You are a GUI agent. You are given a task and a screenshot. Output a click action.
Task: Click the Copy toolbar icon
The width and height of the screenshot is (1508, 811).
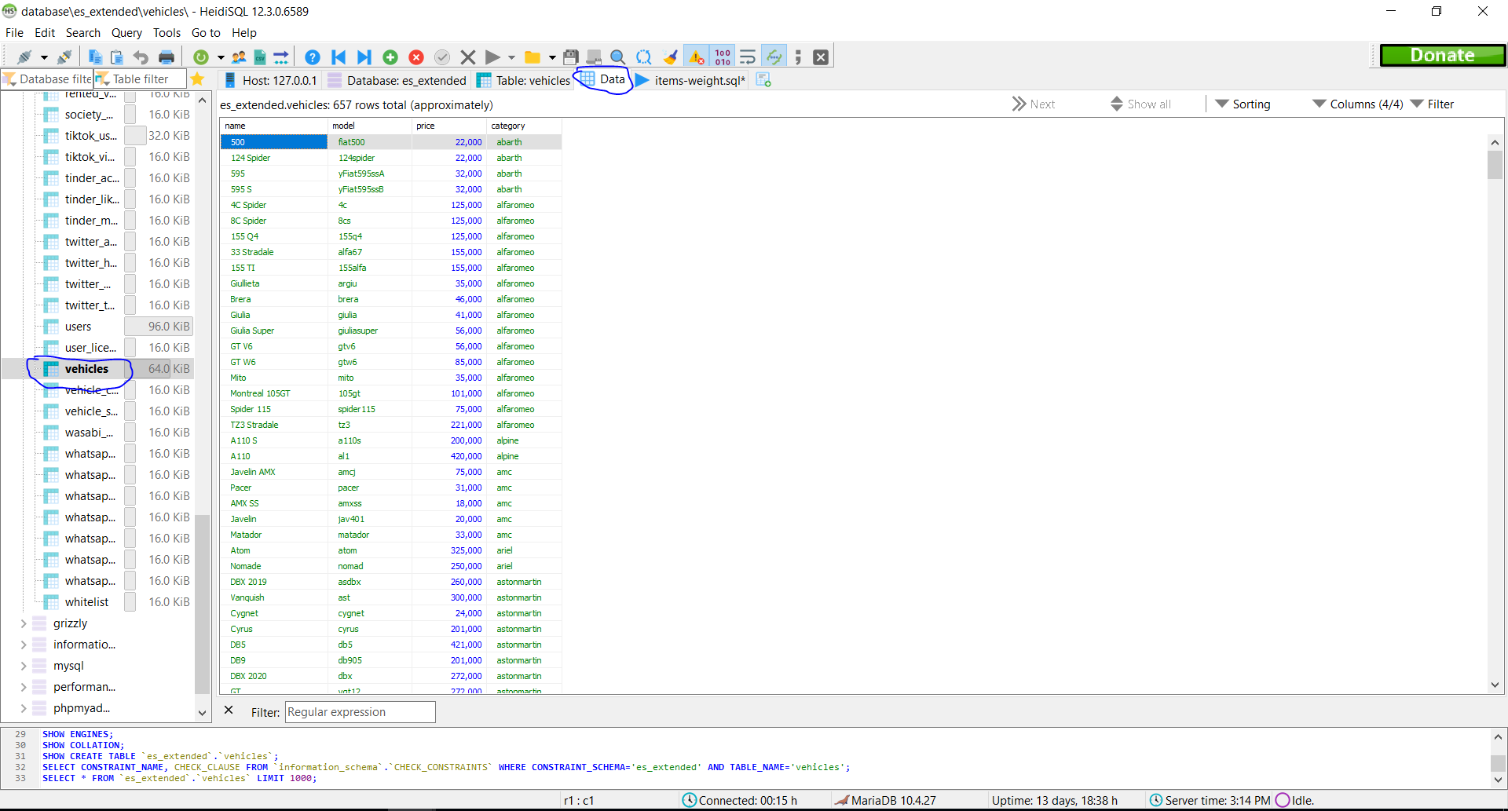(95, 57)
